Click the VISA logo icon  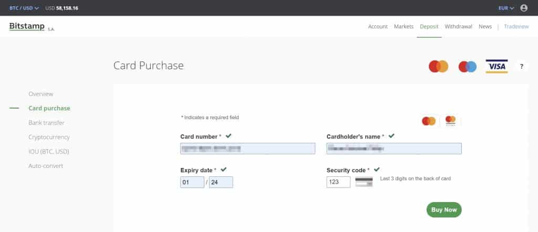tap(496, 67)
